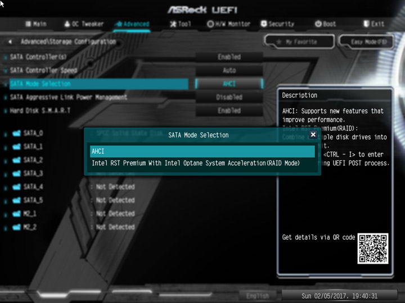
Task: Go to the H/W Monitor tab
Action: 228,24
